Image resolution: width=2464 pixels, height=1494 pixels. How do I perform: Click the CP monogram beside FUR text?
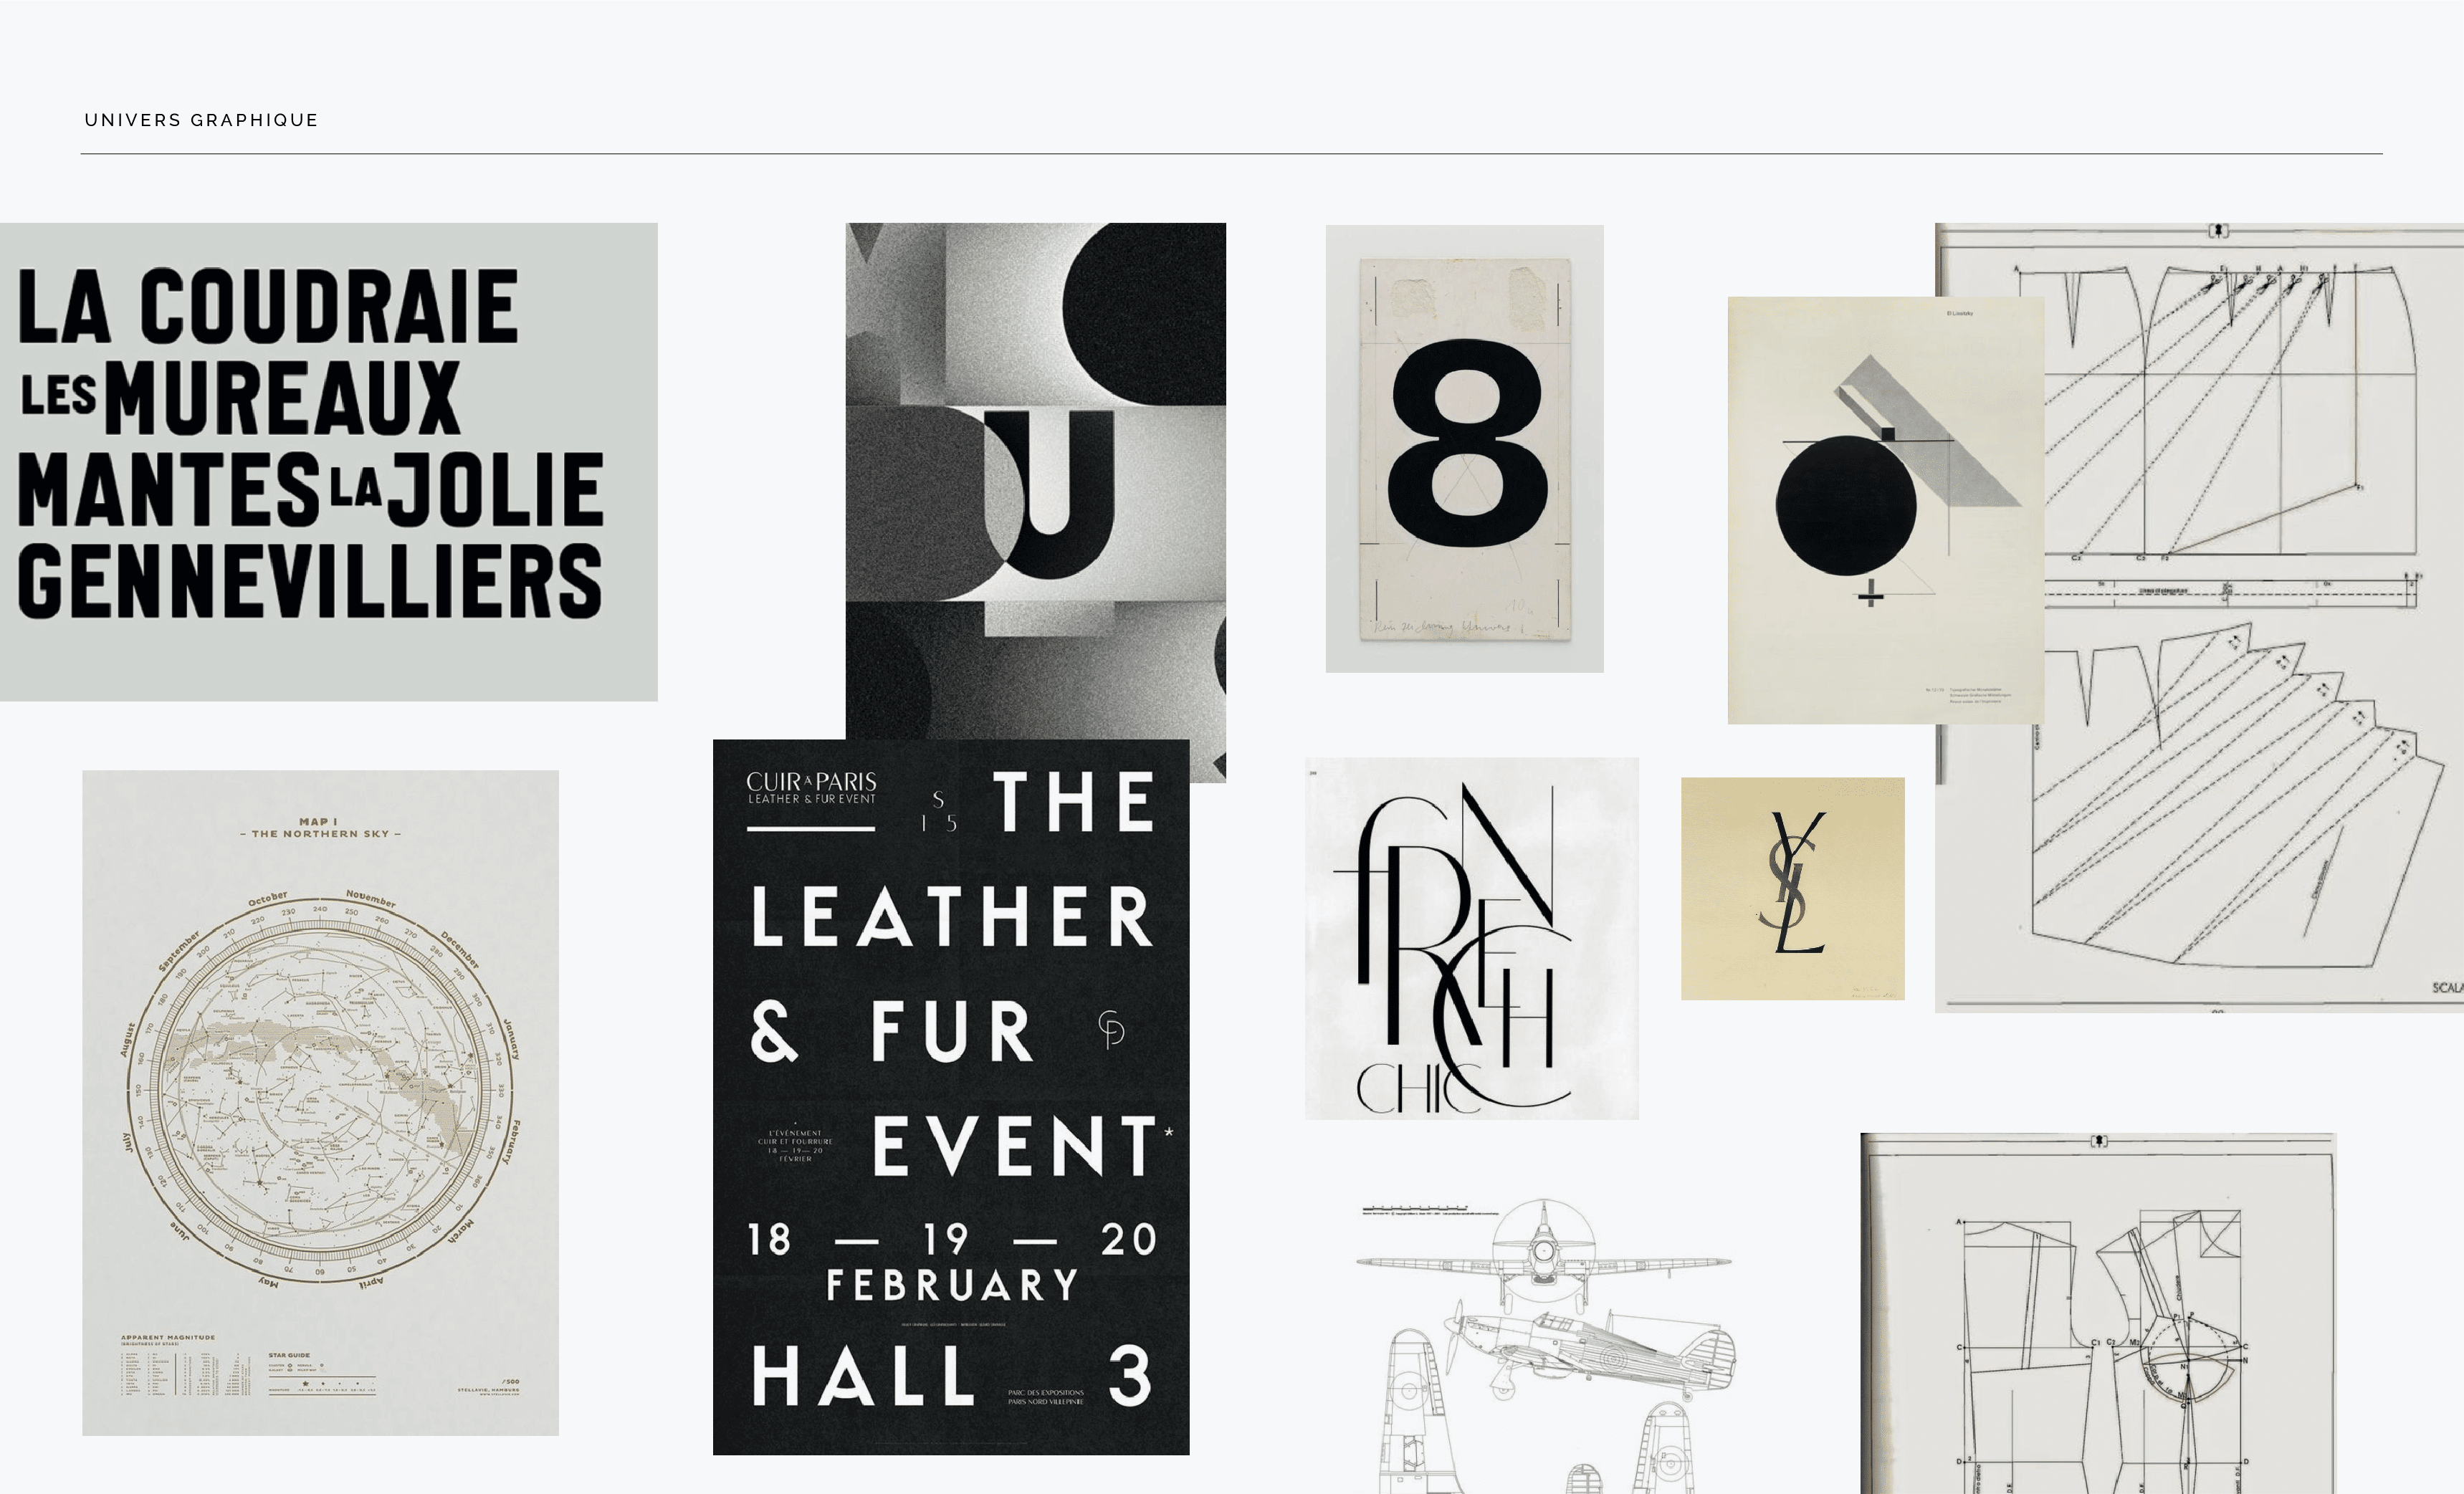click(1111, 1029)
